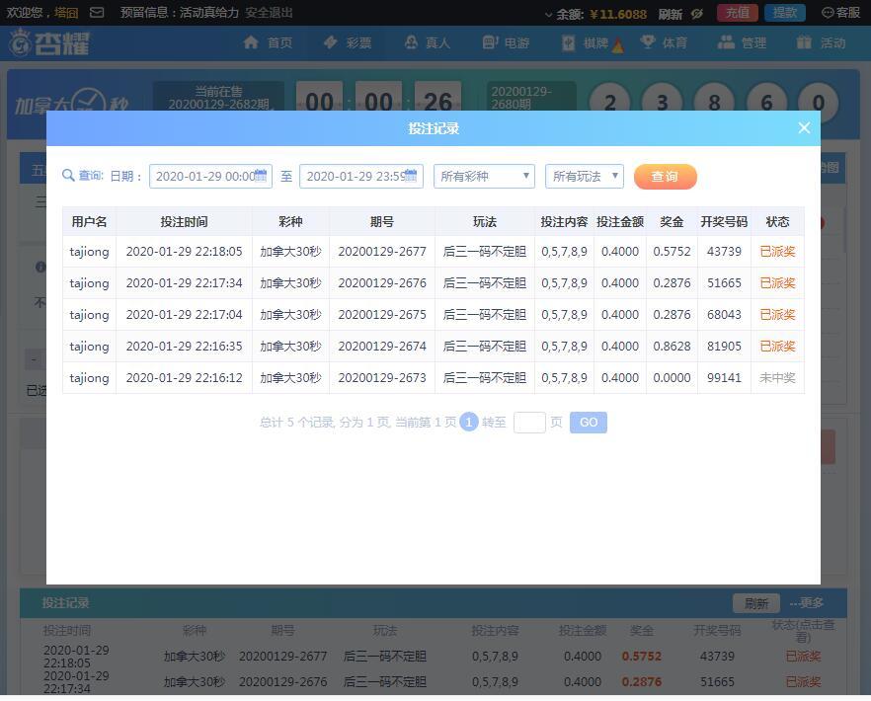This screenshot has width=871, height=701.
Task: Open the end date calendar picker icon
Action: (413, 176)
